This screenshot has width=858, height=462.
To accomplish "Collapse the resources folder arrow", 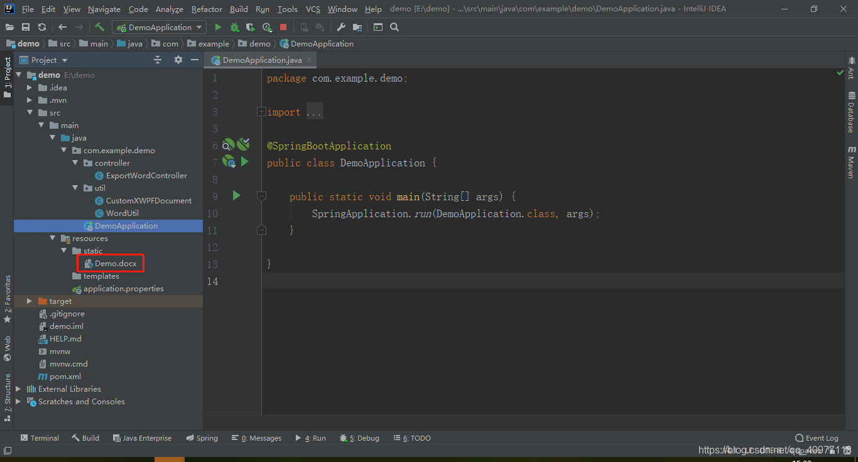I will [x=52, y=238].
